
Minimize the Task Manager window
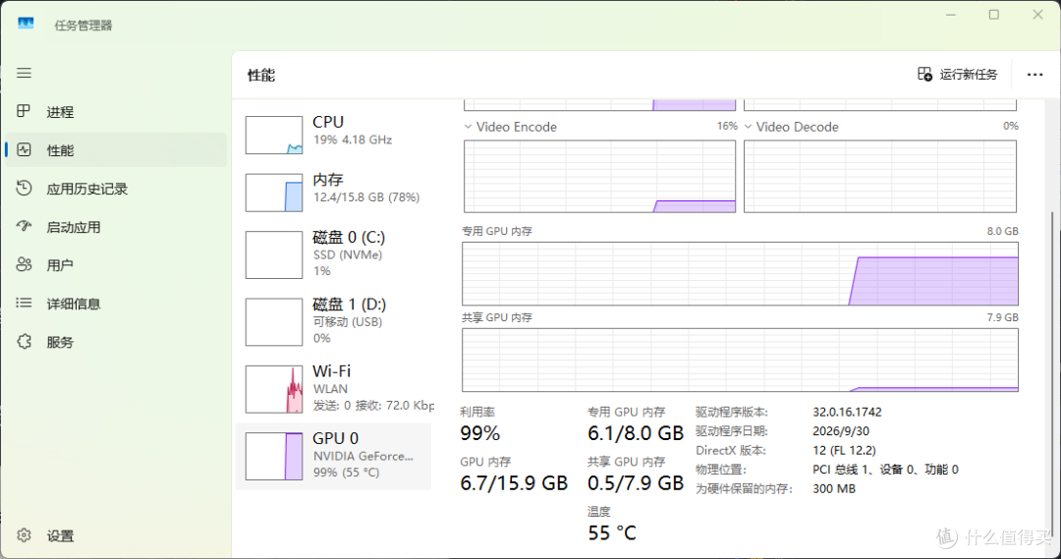point(951,14)
